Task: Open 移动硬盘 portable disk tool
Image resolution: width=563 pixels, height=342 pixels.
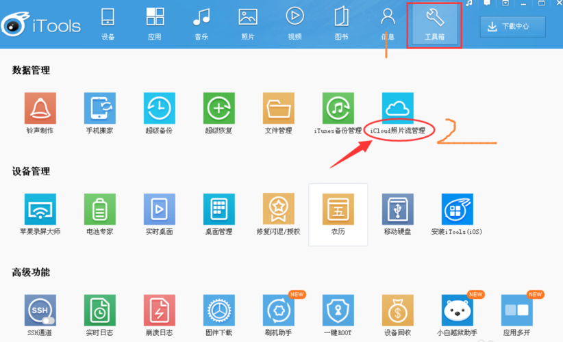Action: (x=397, y=209)
